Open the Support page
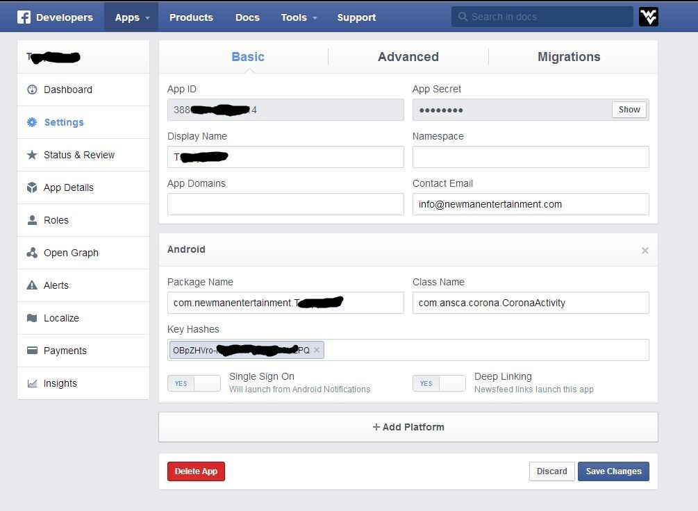698x511 pixels. (356, 17)
